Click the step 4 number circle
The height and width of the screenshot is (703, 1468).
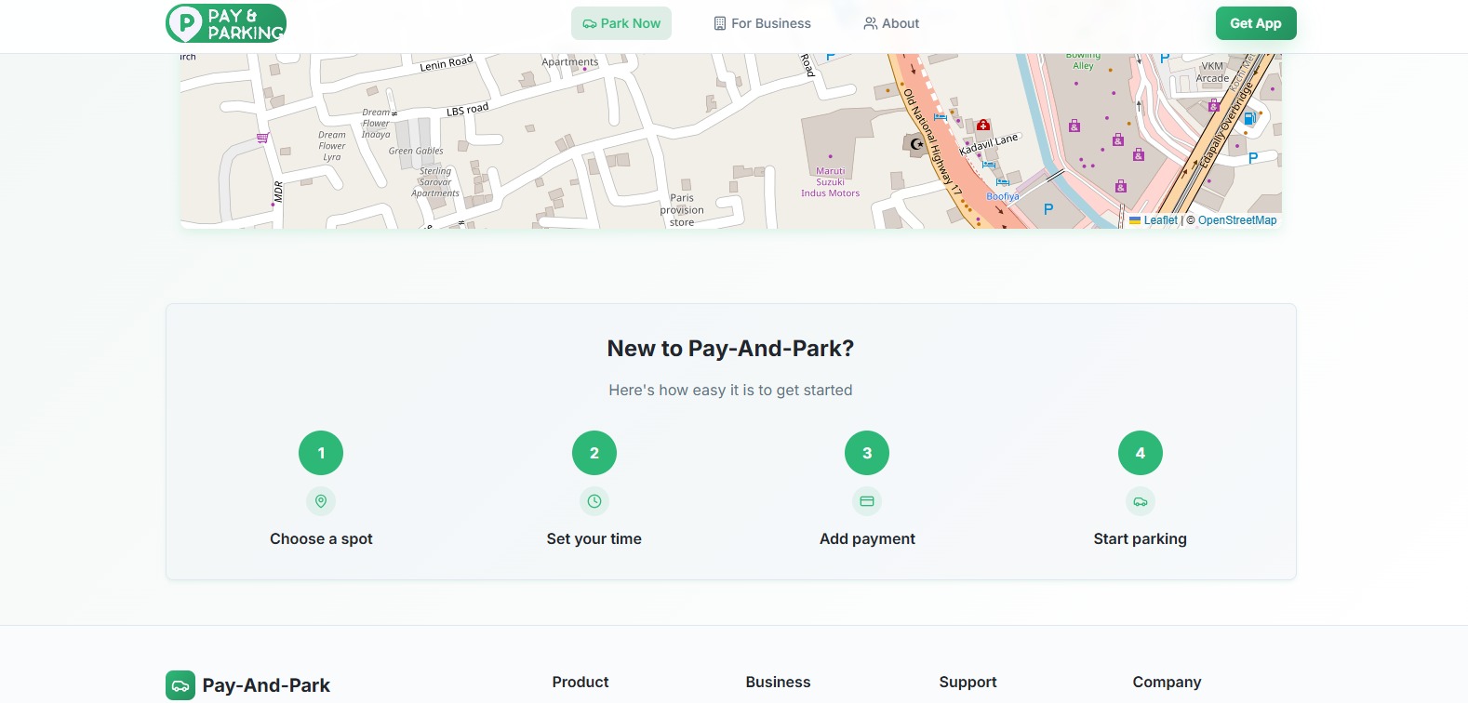tap(1141, 453)
